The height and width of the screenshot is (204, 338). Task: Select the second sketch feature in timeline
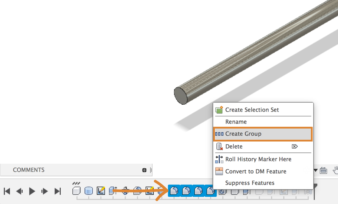150,191
